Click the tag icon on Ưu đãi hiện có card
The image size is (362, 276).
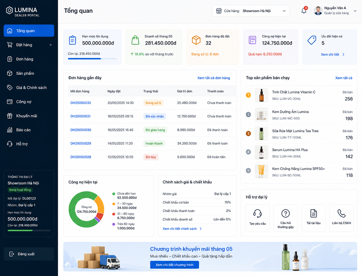pos(312,40)
